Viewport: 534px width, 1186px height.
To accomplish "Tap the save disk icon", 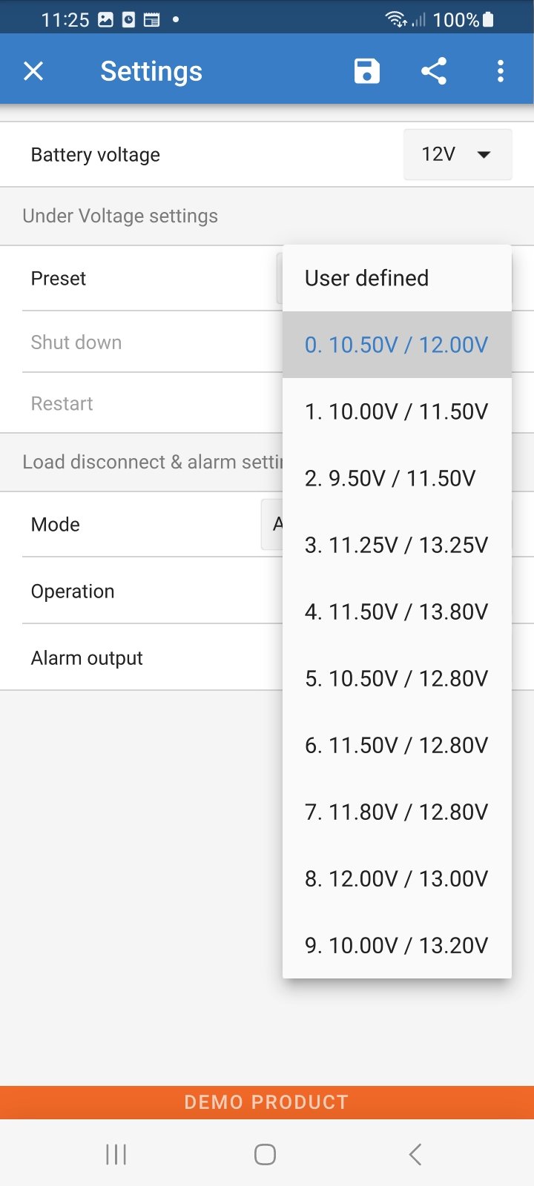I will 366,71.
